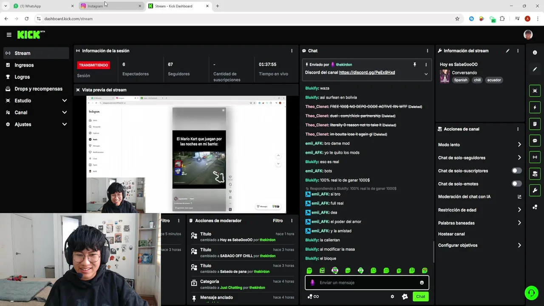
Task: Open chat settings gear icon
Action: (392, 297)
